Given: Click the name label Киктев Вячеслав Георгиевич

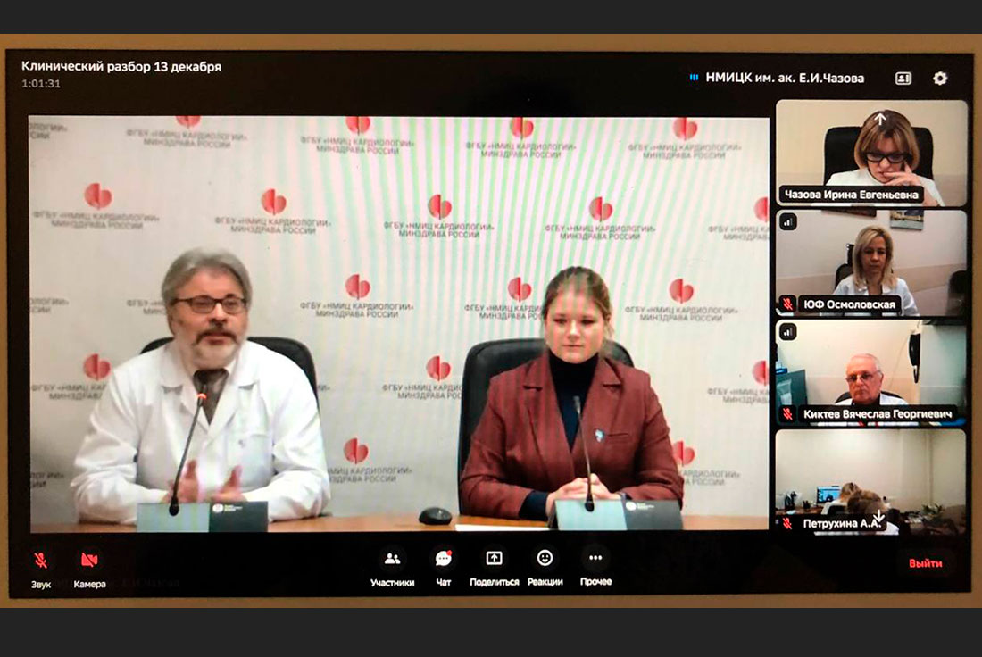Looking at the screenshot, I should tap(878, 414).
